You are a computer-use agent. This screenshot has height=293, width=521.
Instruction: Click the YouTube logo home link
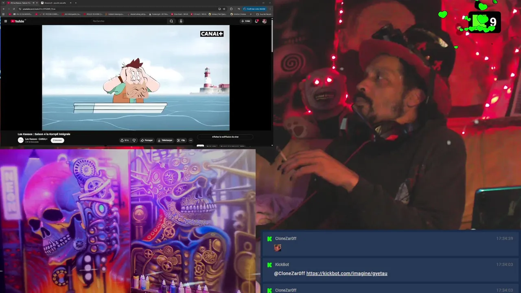pyautogui.click(x=18, y=21)
